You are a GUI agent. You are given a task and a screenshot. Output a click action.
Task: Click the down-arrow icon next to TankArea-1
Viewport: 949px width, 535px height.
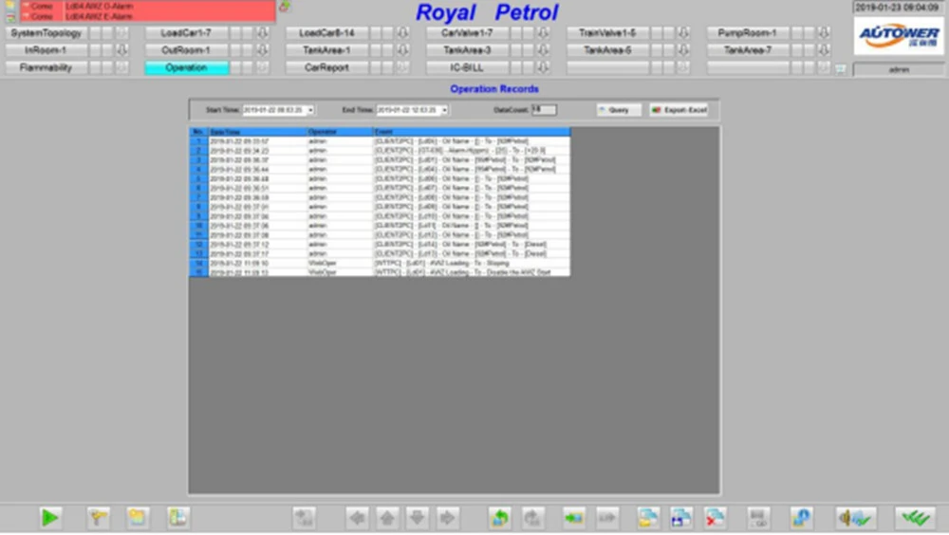click(x=403, y=50)
